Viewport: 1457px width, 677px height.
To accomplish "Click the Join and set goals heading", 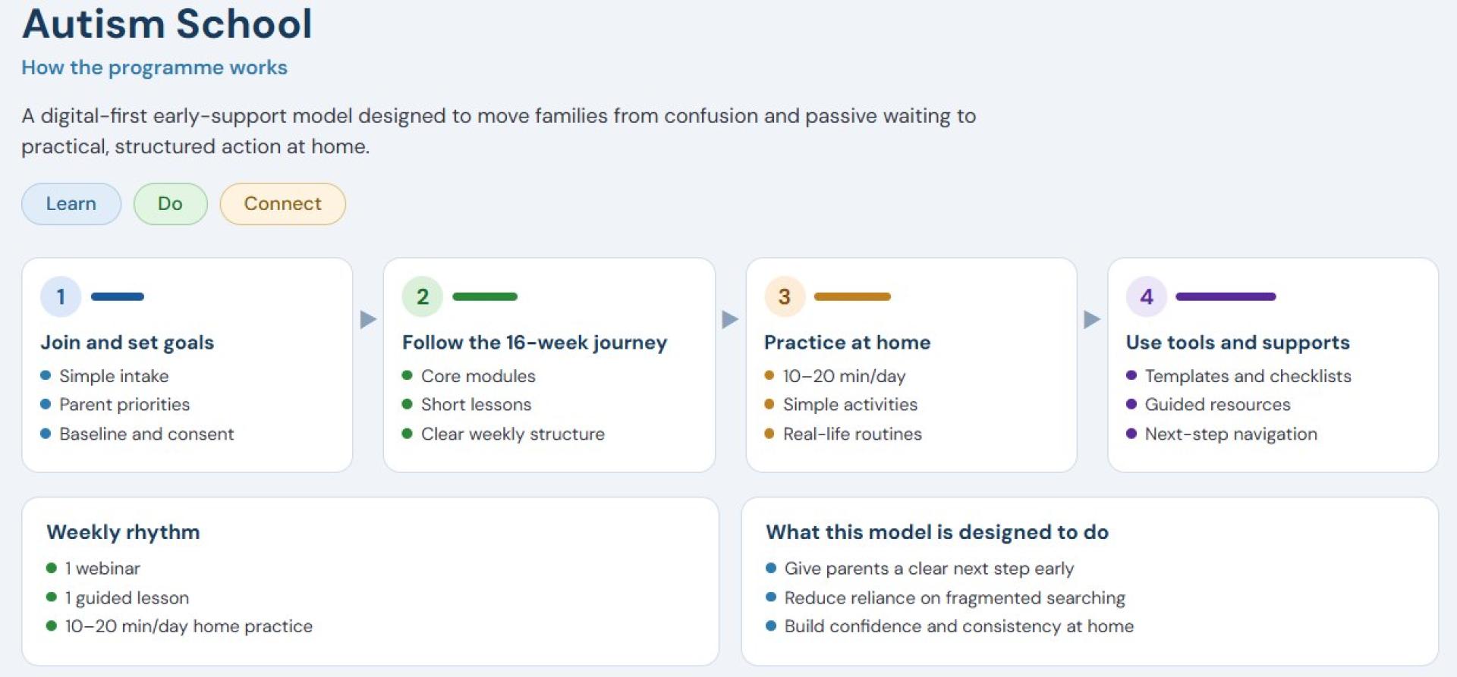I will pos(127,343).
